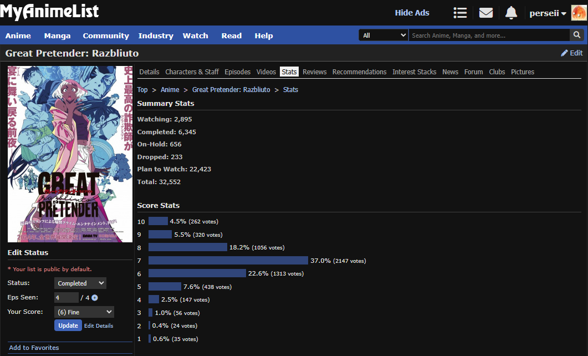Click the score 6 bar at 22.6%
This screenshot has height=356, width=588.
point(197,273)
